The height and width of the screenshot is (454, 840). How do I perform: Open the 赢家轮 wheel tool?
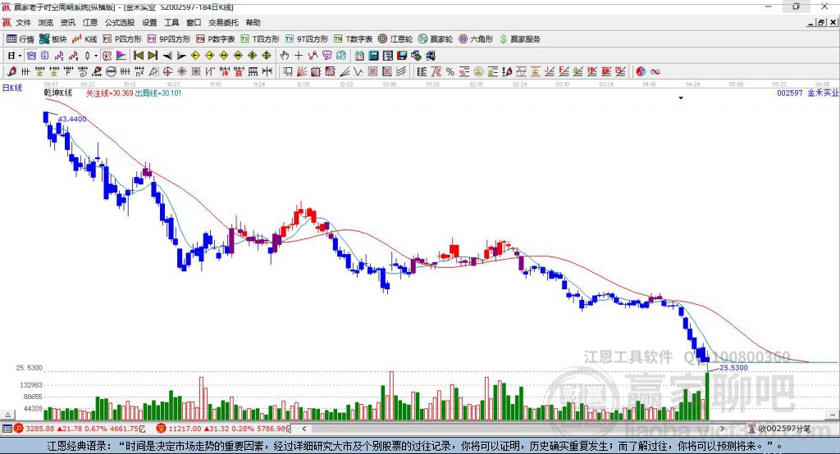436,39
